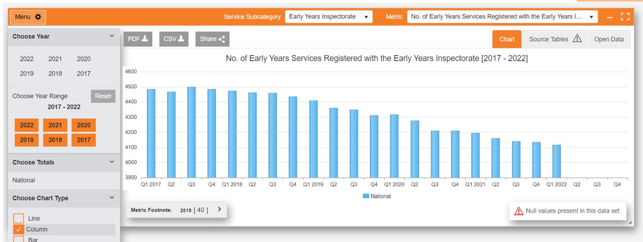
Task: Click the warning icon on Source Tables
Action: pos(577,39)
